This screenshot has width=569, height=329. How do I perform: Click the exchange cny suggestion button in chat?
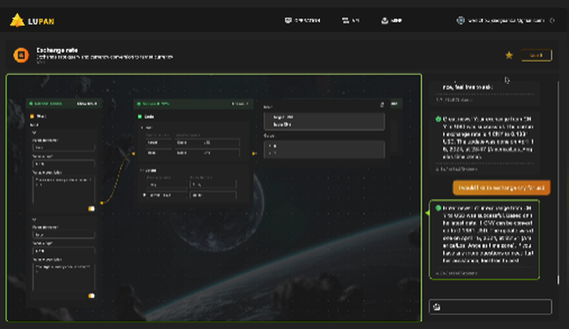click(x=503, y=188)
